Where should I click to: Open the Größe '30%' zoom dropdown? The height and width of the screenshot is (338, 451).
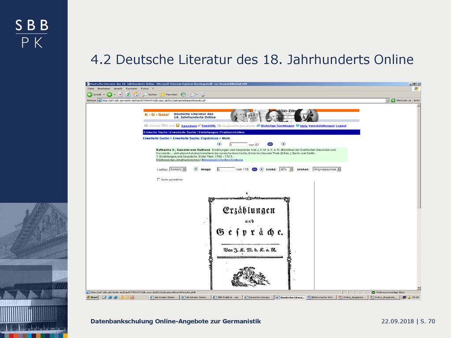[x=286, y=169]
